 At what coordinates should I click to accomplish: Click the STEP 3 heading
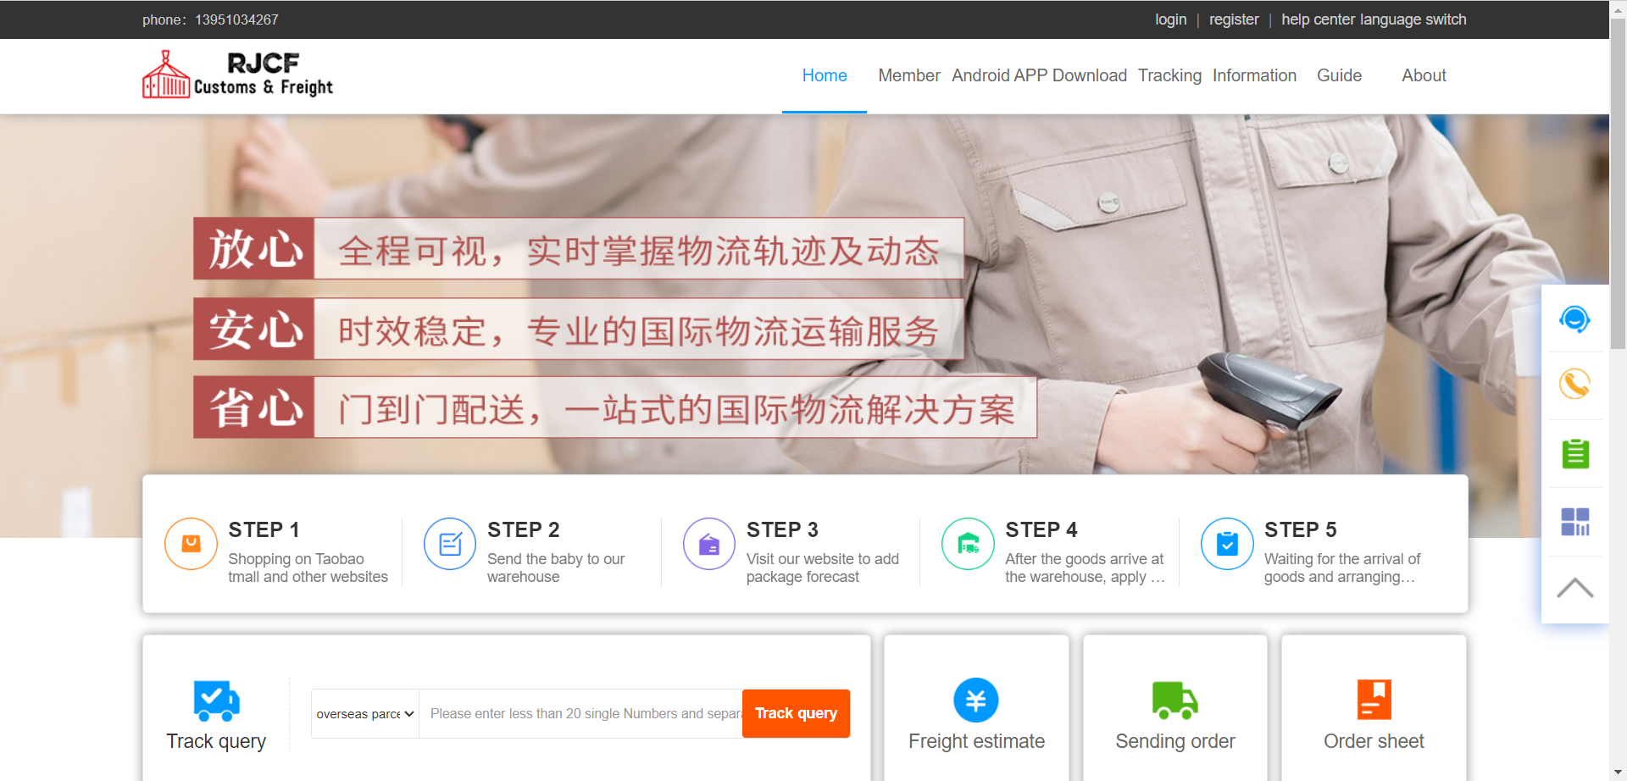782,529
